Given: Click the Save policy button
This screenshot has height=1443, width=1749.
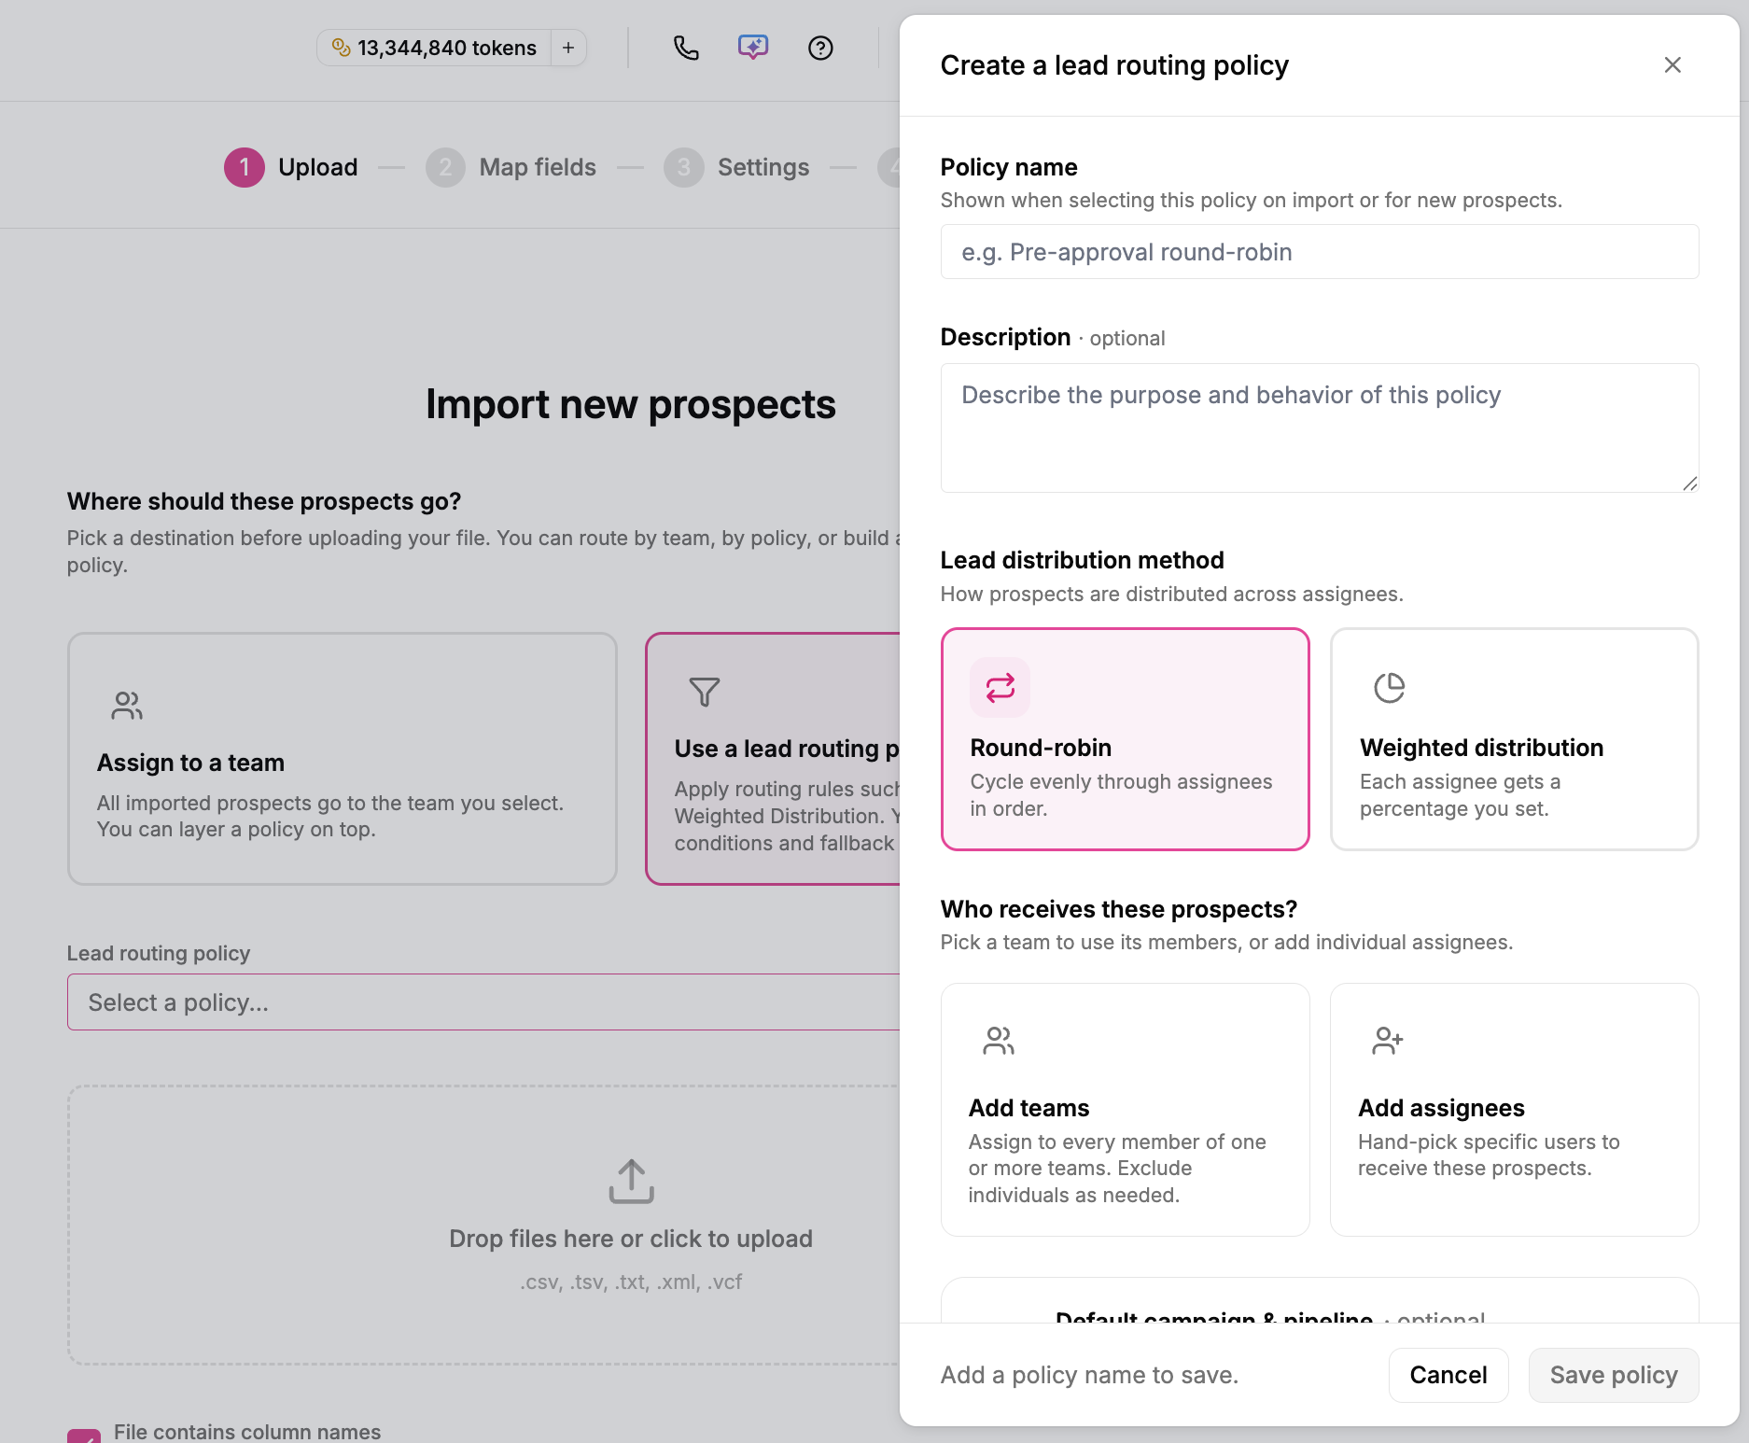Looking at the screenshot, I should pyautogui.click(x=1614, y=1375).
